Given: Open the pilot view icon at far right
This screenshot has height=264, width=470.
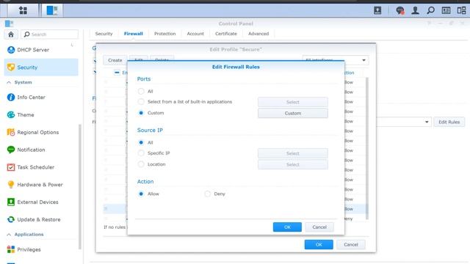Looking at the screenshot, I should pyautogui.click(x=461, y=10).
